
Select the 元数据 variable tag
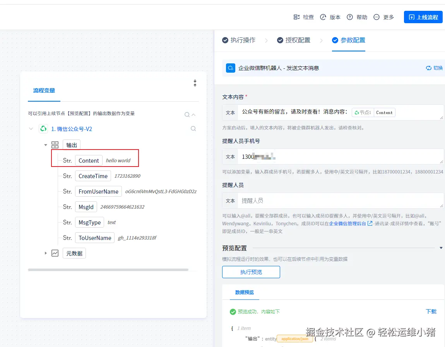tap(74, 253)
